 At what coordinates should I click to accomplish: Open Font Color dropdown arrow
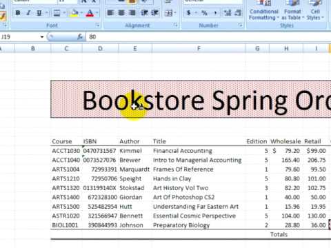97,13
